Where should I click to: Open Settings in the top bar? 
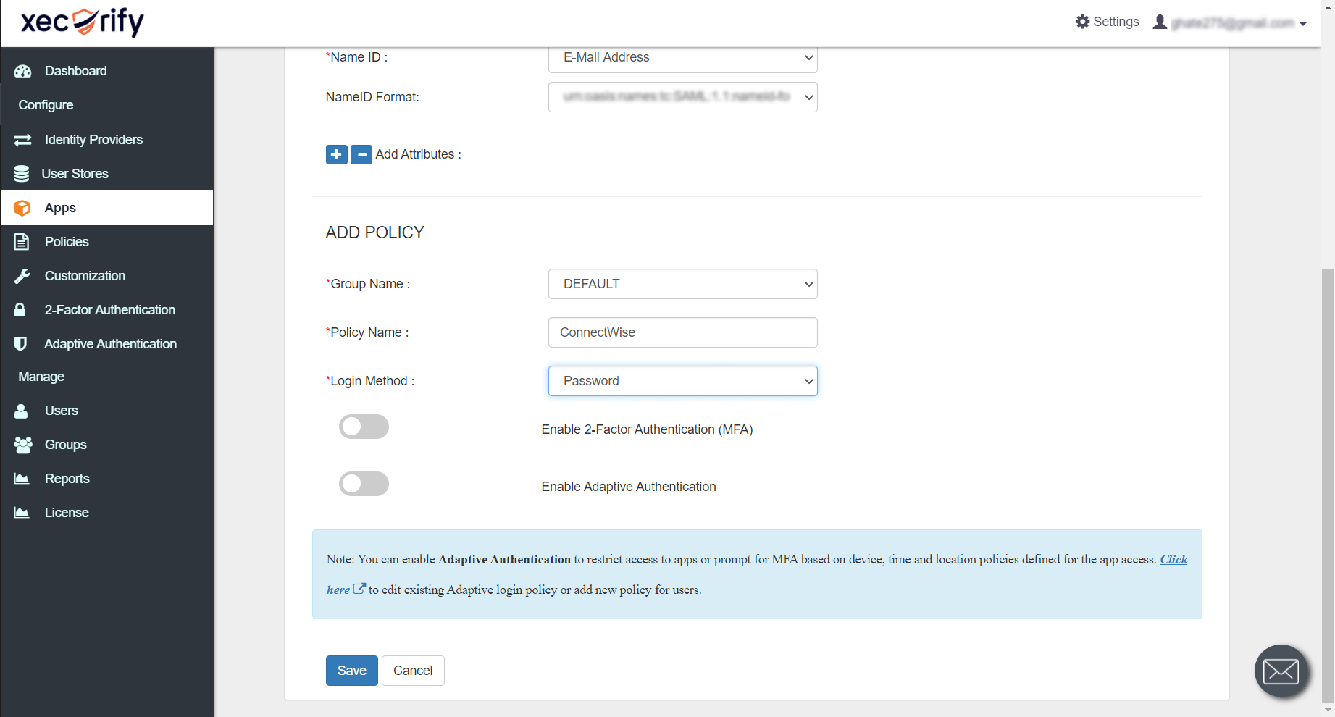click(x=1108, y=22)
